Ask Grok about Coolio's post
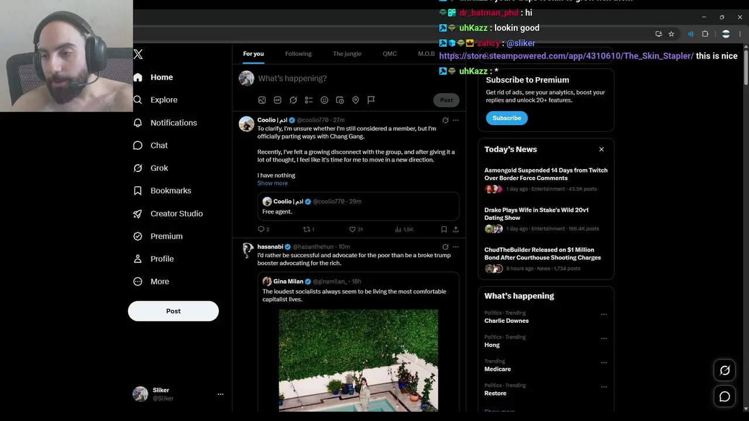Viewport: 749px width, 421px height. (445, 120)
